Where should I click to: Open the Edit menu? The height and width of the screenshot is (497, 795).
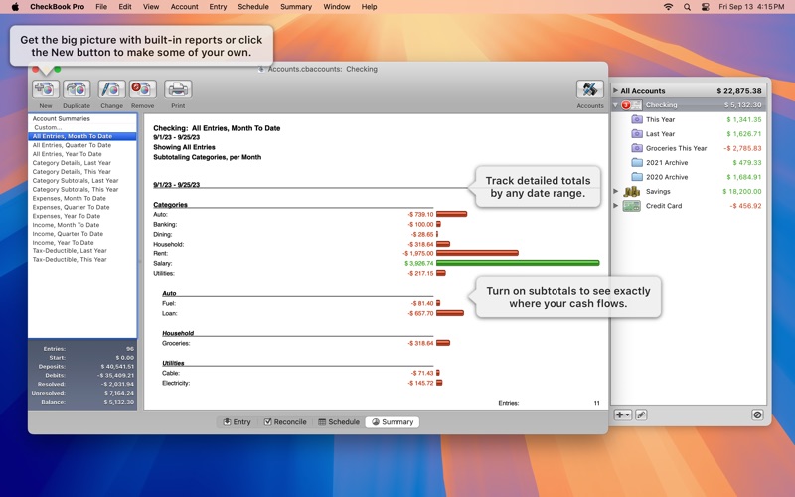point(125,7)
